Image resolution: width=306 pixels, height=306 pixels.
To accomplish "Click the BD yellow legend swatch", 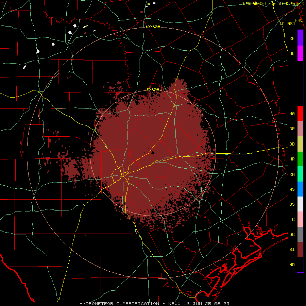I will (300, 144).
